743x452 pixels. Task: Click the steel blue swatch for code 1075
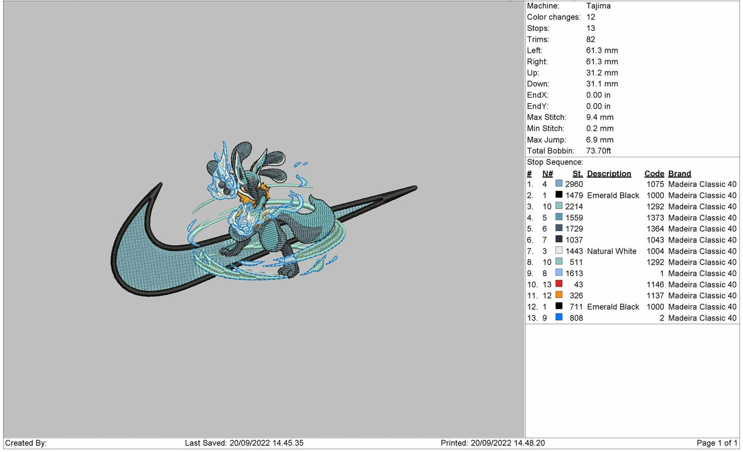558,184
